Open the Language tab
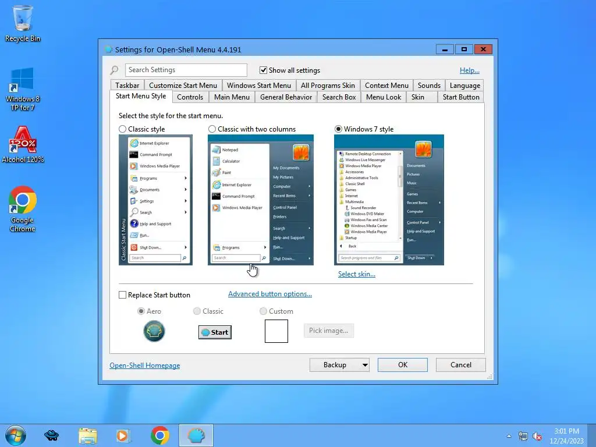This screenshot has height=447, width=596. pos(465,86)
